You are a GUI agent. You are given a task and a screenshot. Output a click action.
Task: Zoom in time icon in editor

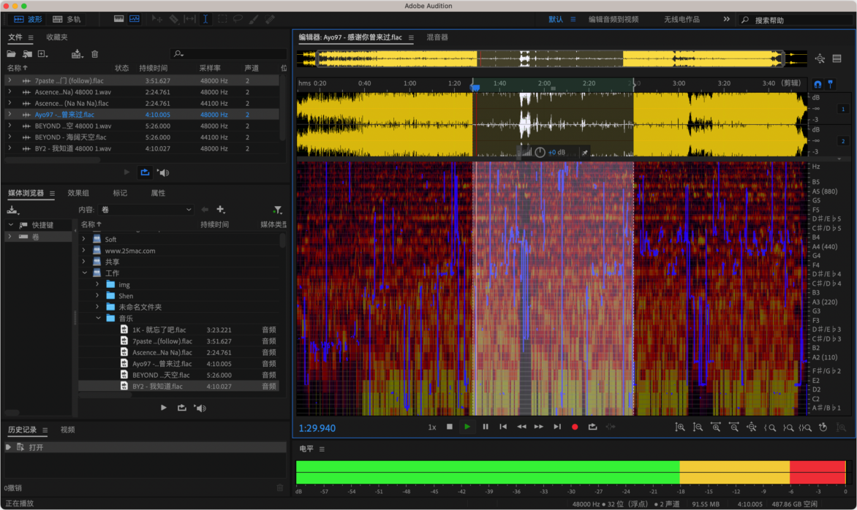(715, 427)
